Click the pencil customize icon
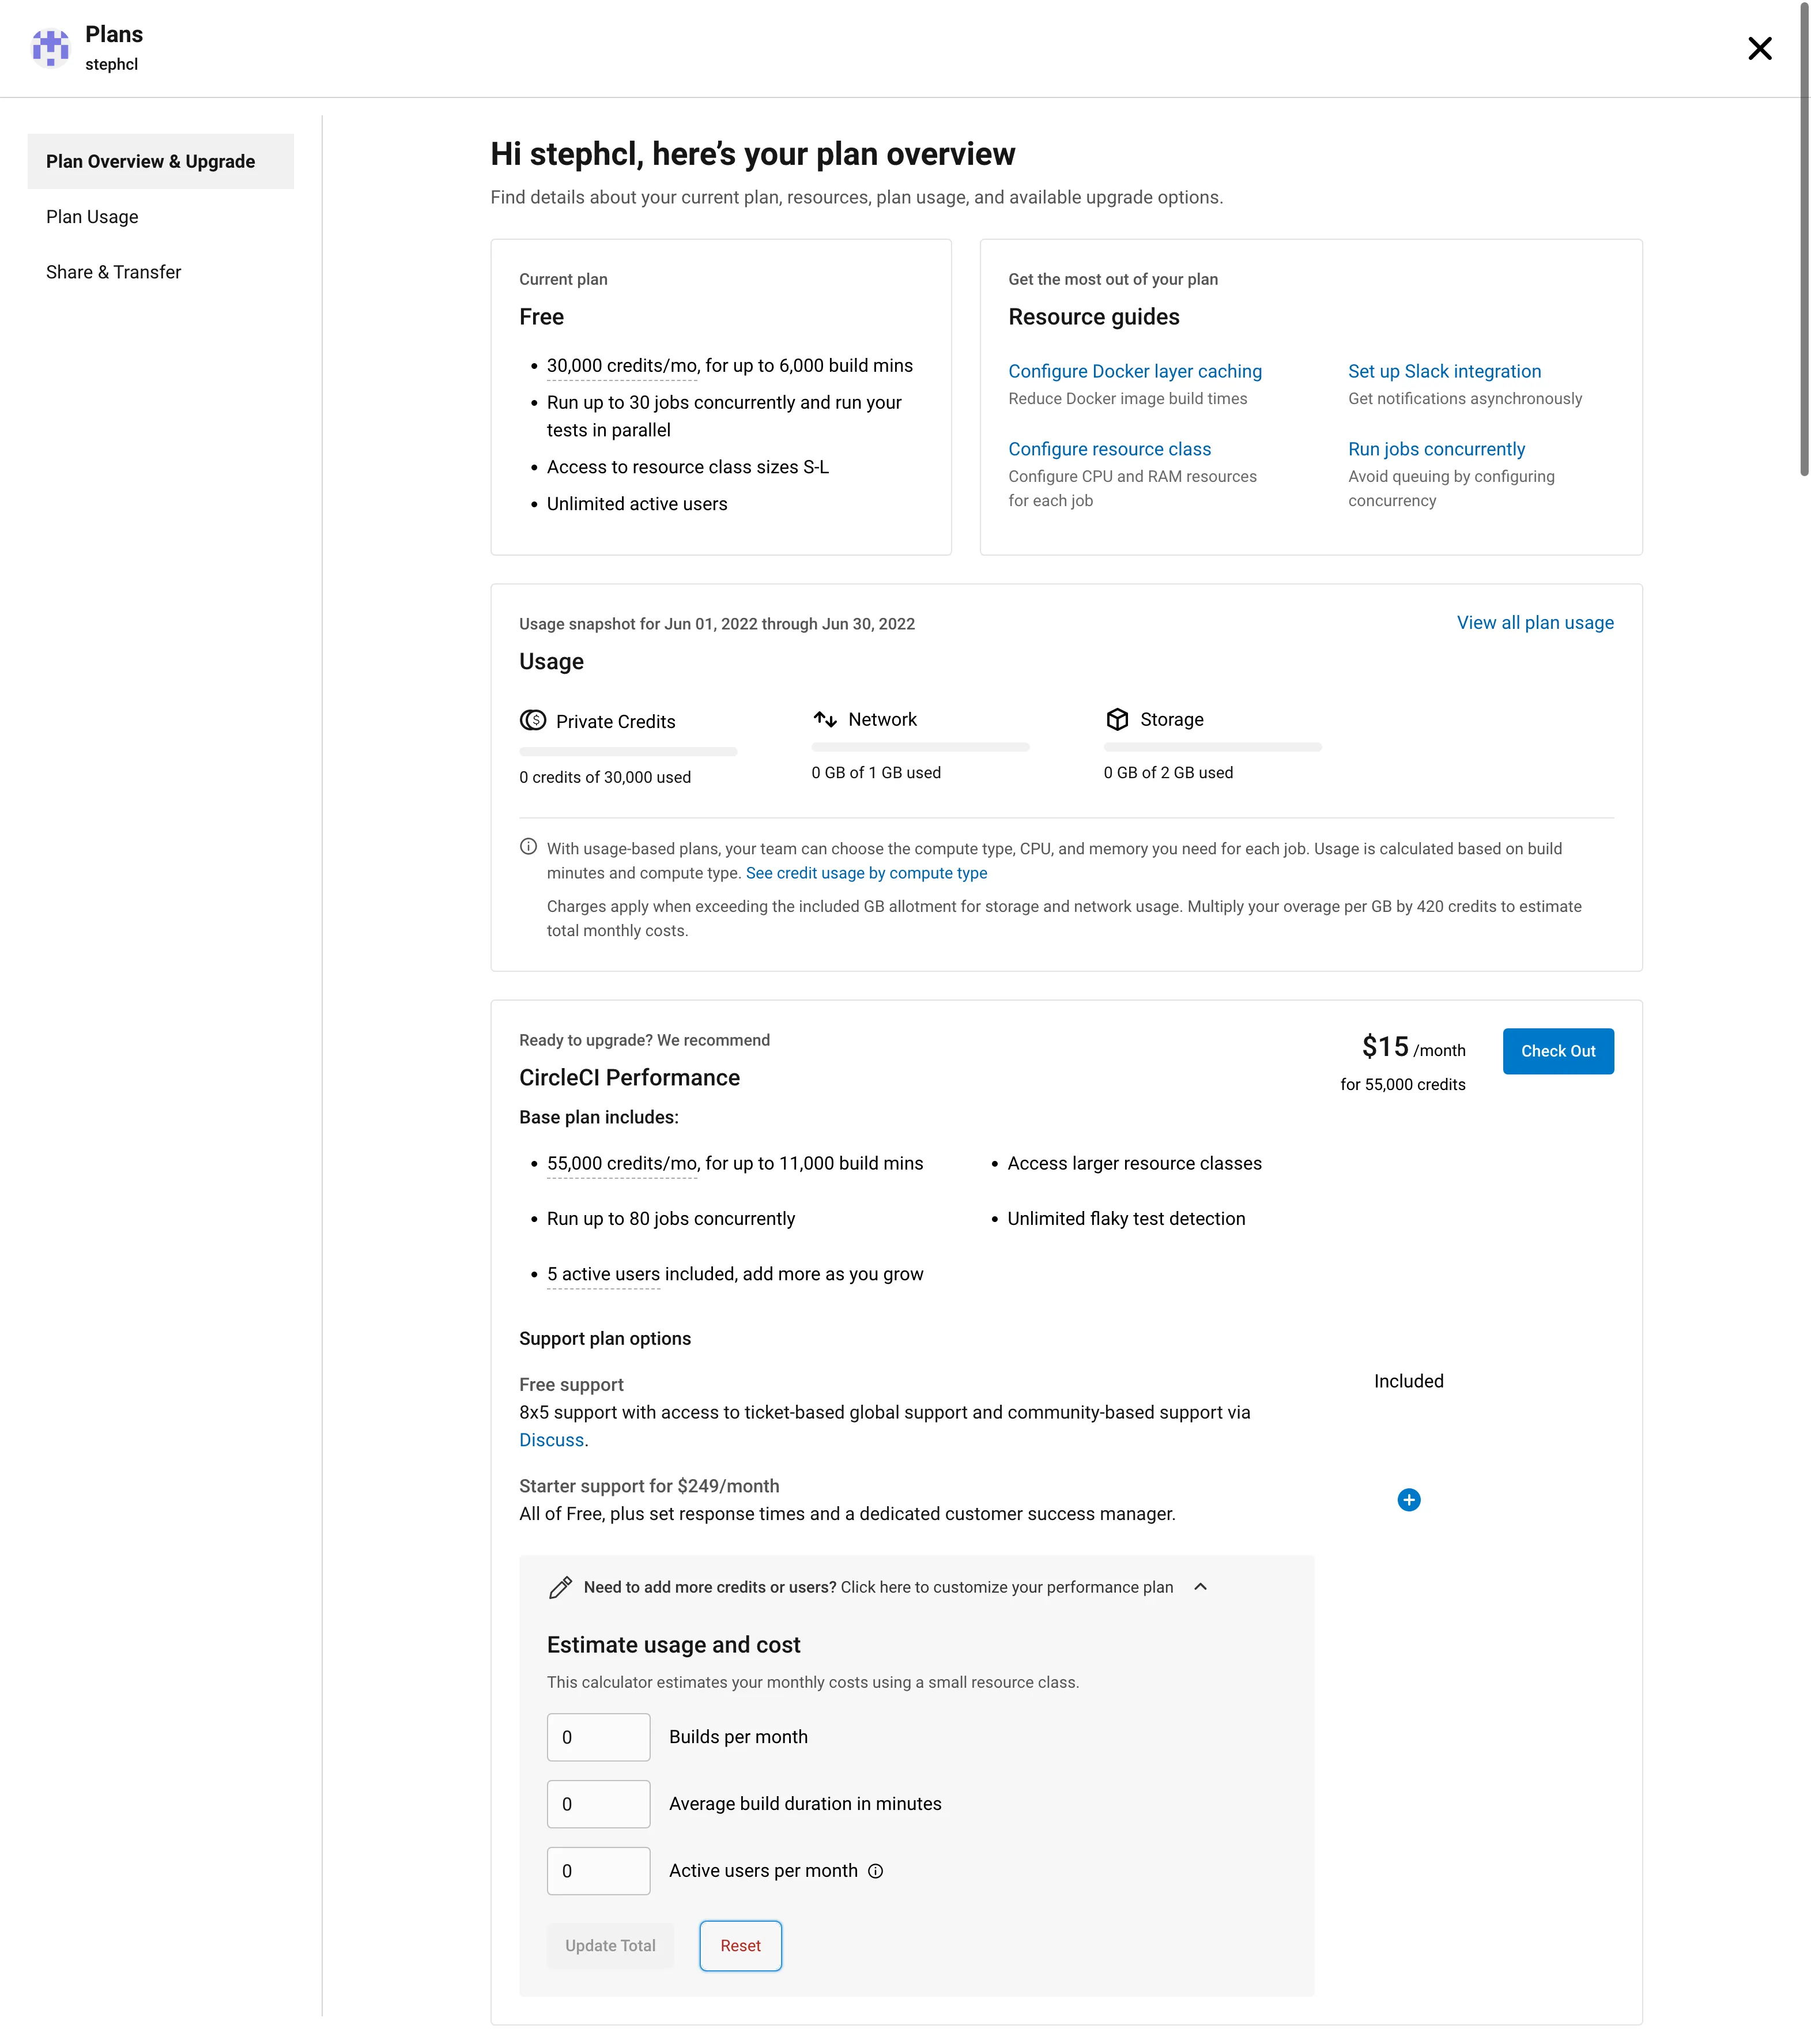Viewport: 1811px width, 2044px height. coord(561,1587)
